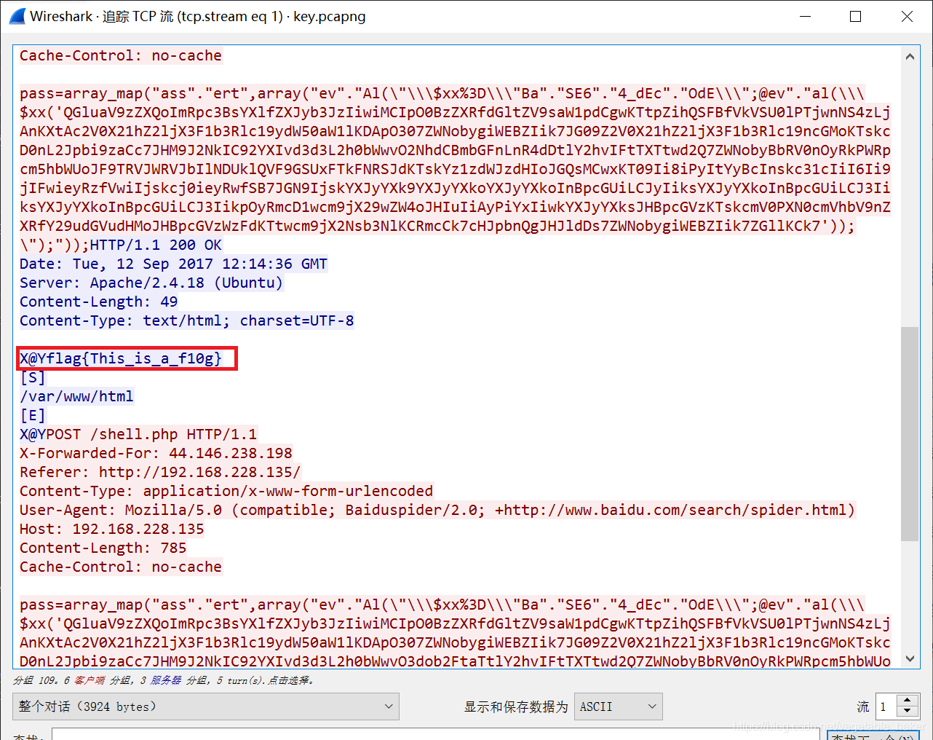Click the 查找 search text field

click(x=437, y=734)
